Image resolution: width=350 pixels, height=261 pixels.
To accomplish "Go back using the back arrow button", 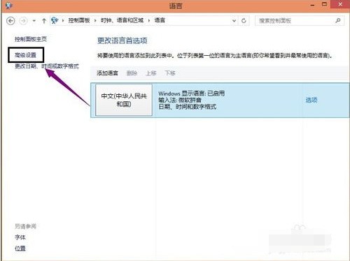I will [10, 21].
